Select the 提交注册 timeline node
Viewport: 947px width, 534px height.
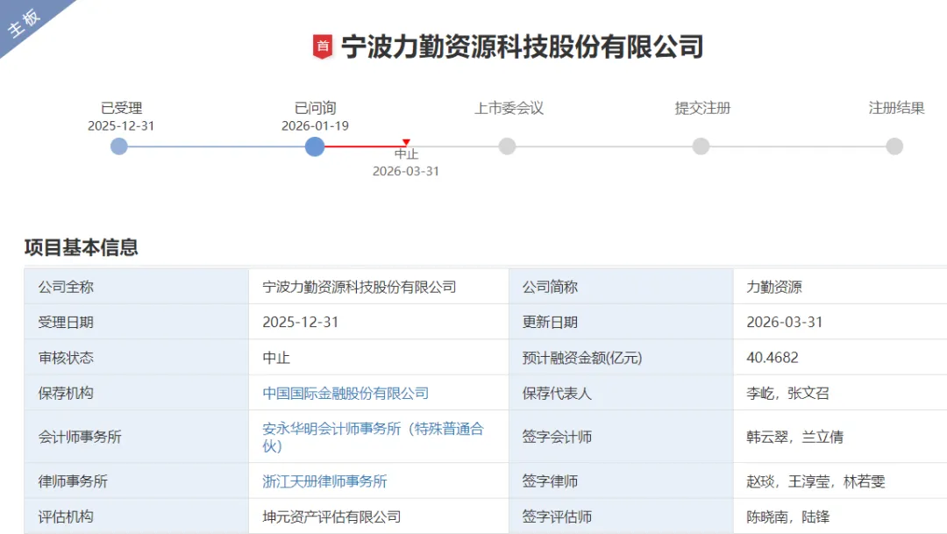click(701, 146)
